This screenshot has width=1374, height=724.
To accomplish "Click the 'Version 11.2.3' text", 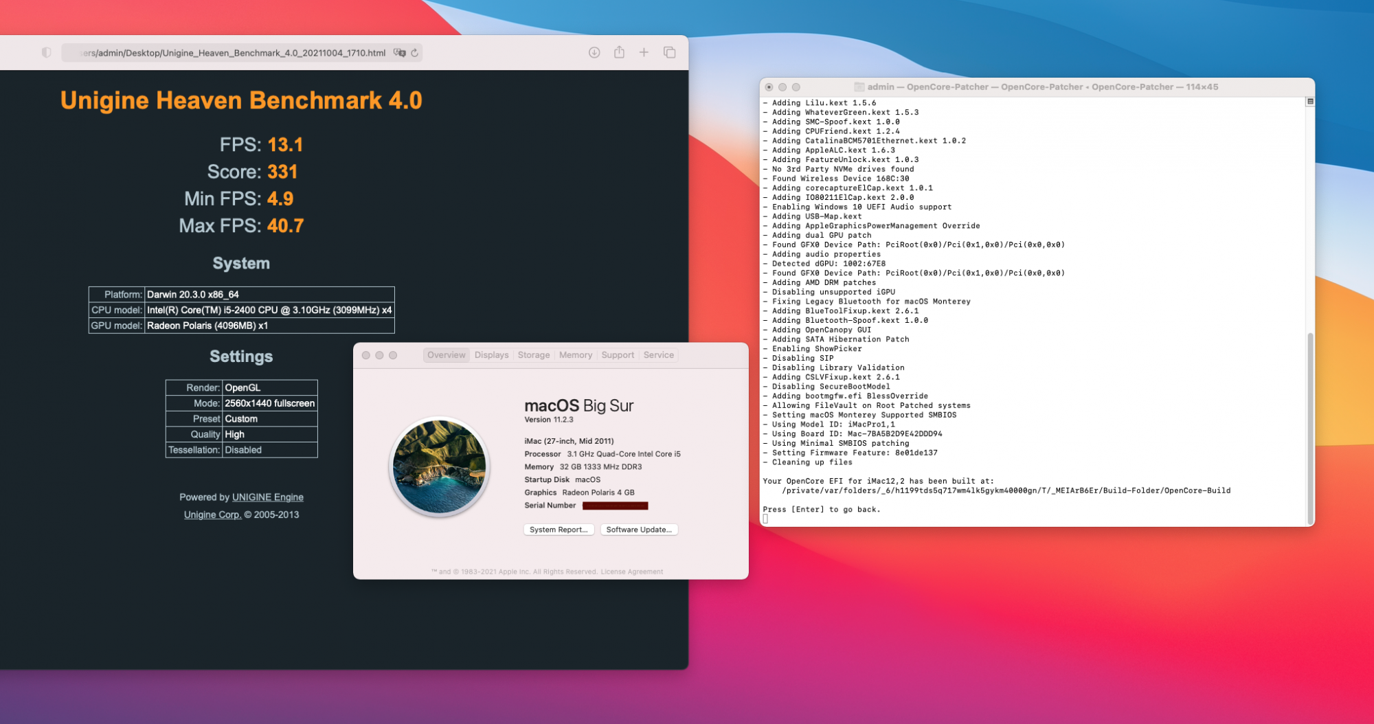I will tap(549, 420).
